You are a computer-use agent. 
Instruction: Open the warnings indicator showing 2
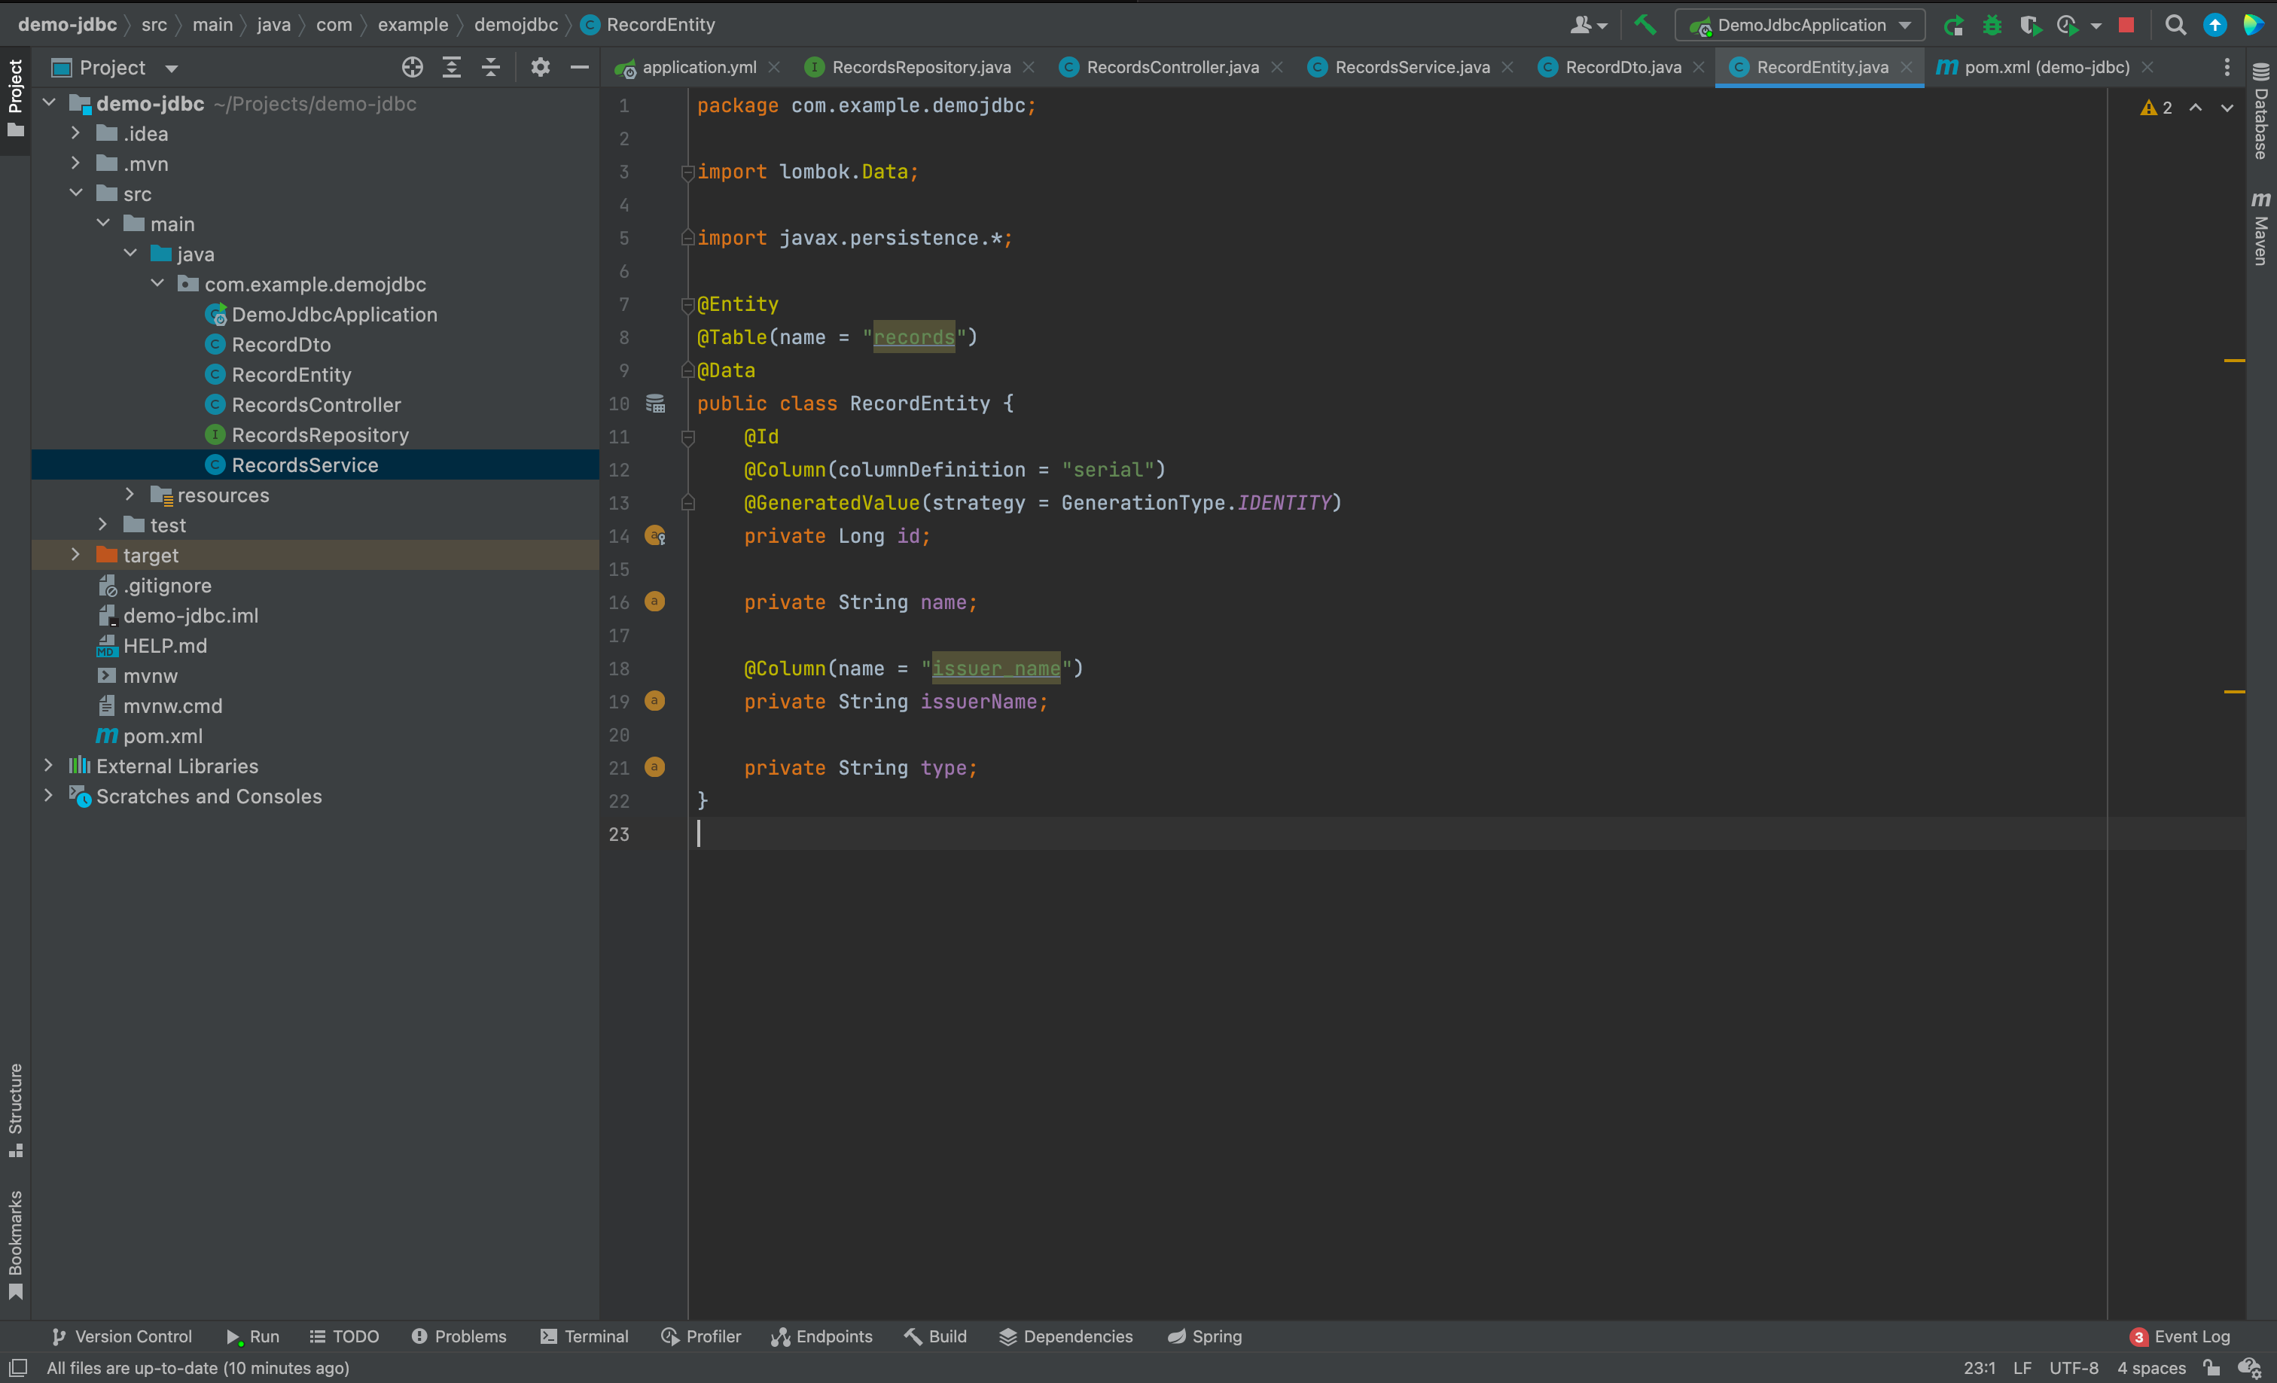[2156, 108]
